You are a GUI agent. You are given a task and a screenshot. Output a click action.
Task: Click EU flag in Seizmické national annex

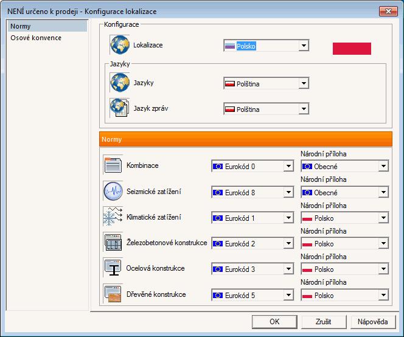click(307, 192)
